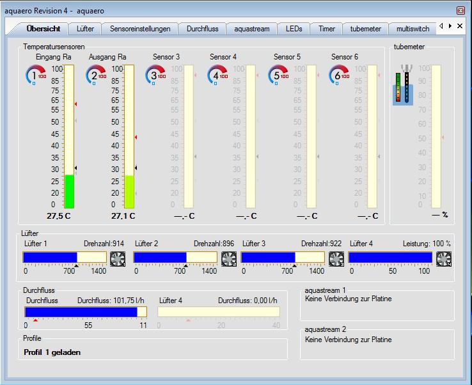Click the sensor 1 gauge icon
The image size is (472, 385).
click(36, 75)
